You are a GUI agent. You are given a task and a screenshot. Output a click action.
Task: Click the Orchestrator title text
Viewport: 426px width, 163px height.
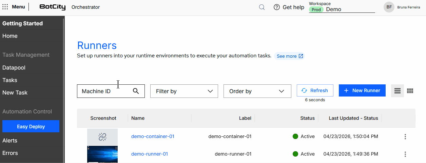86,7
